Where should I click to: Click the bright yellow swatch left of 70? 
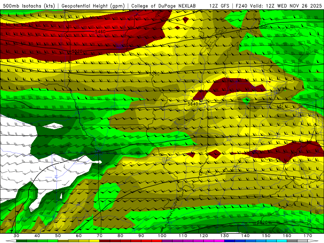pos(94,241)
